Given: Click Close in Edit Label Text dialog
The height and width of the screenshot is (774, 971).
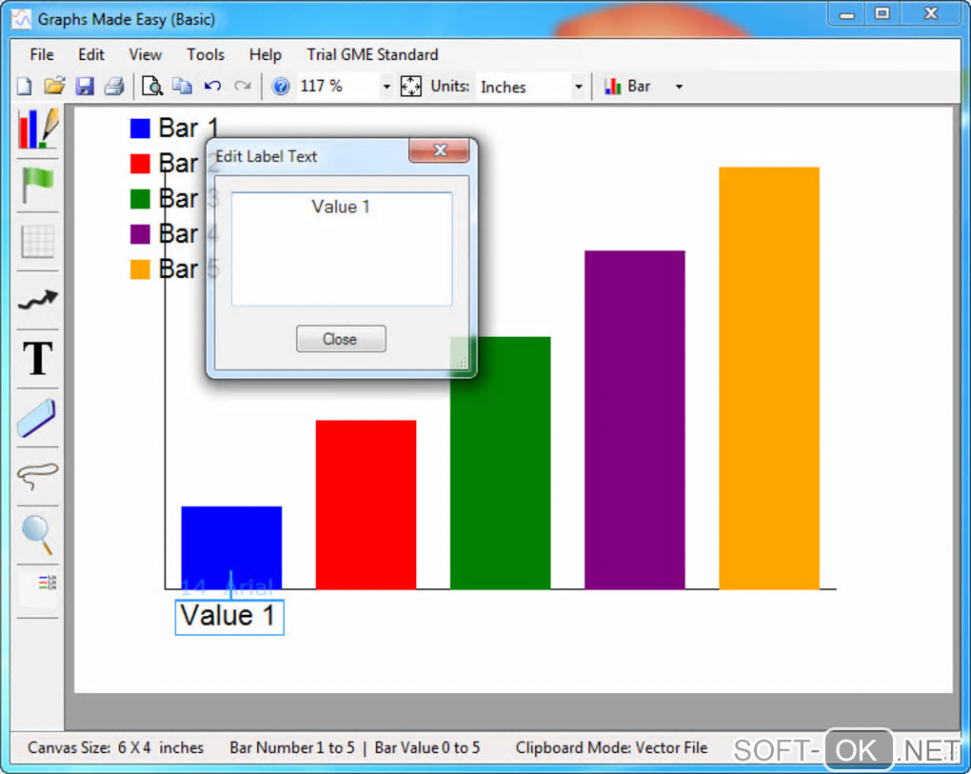Looking at the screenshot, I should tap(341, 339).
